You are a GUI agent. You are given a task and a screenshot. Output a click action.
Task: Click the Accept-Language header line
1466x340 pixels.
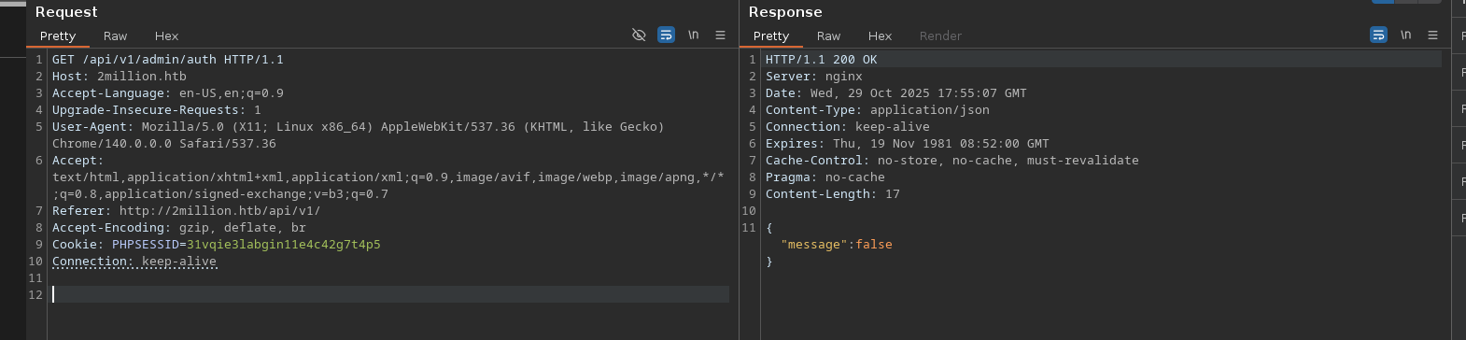[168, 92]
